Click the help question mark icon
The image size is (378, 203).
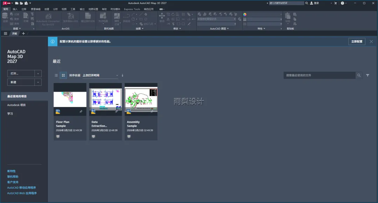click(x=342, y=3)
